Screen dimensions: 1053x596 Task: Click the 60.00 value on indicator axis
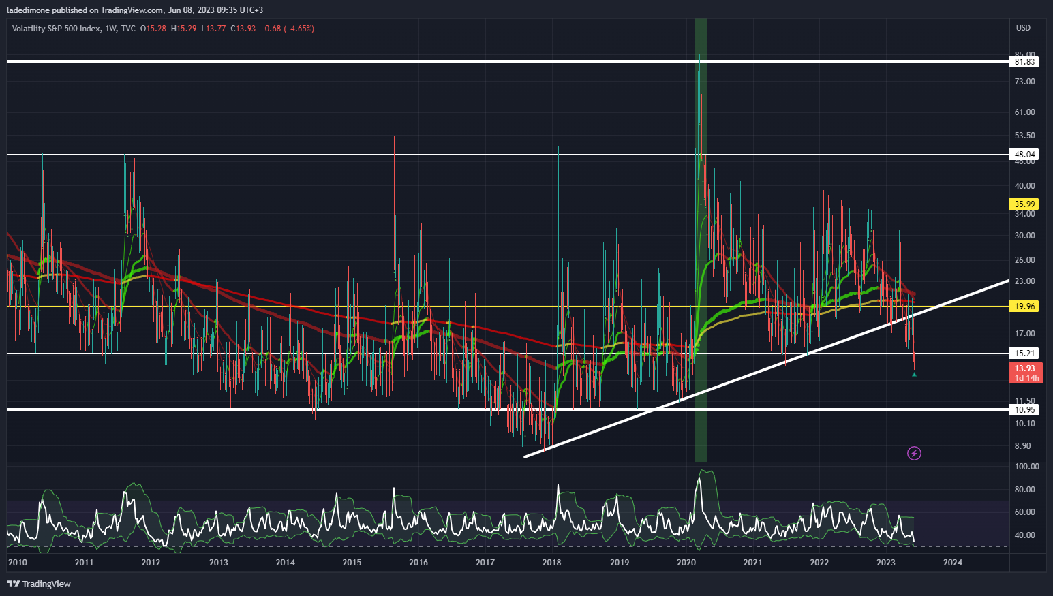(1024, 512)
